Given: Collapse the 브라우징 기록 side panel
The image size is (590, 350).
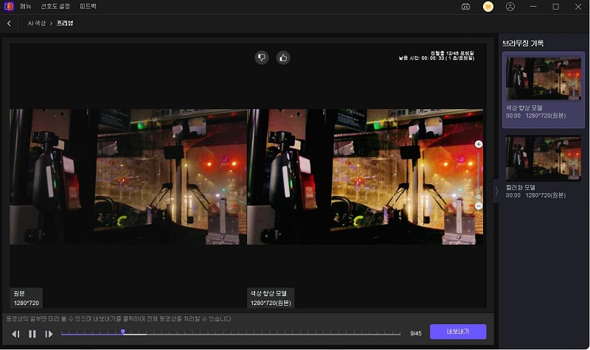Looking at the screenshot, I should click(x=496, y=191).
